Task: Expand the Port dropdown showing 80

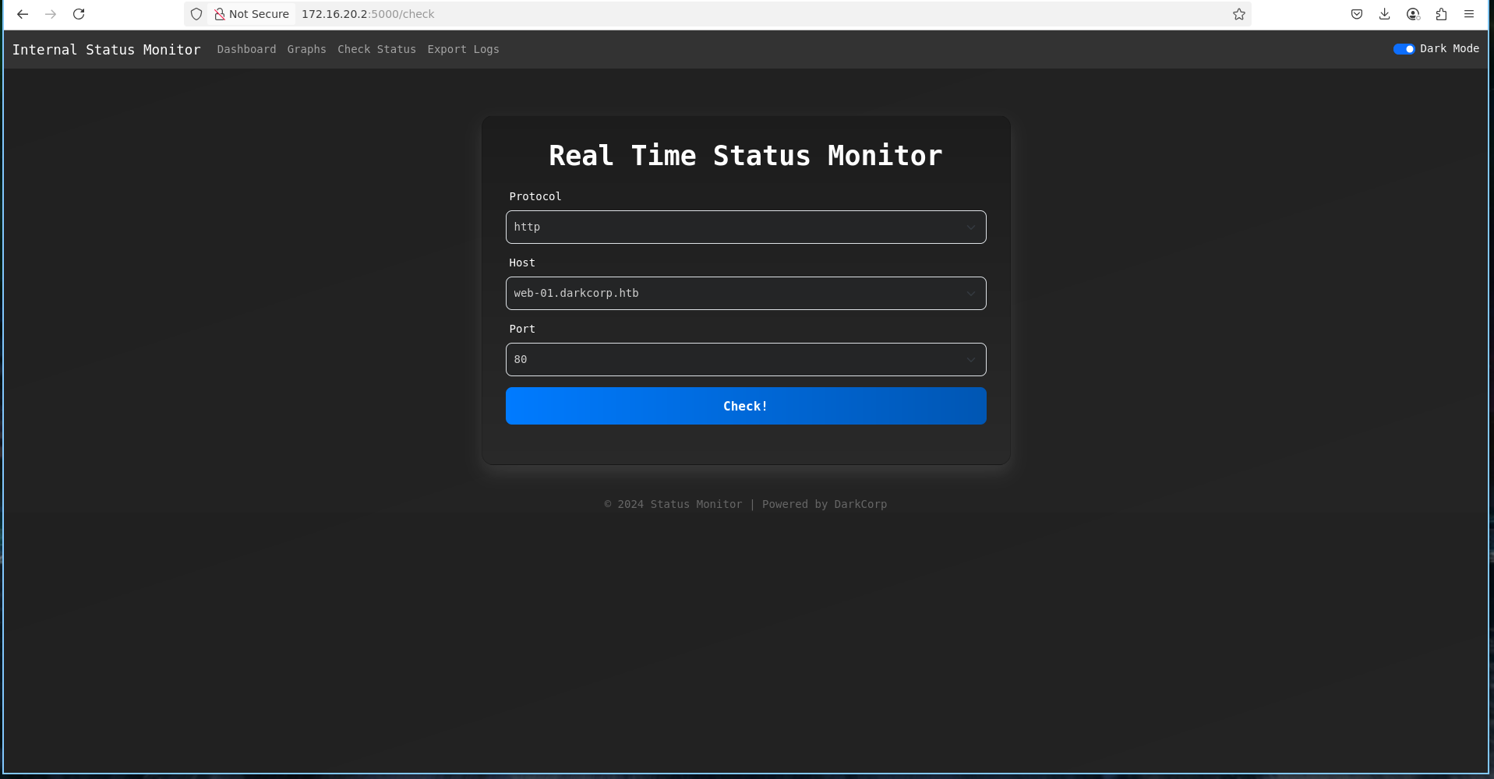Action: 745,359
